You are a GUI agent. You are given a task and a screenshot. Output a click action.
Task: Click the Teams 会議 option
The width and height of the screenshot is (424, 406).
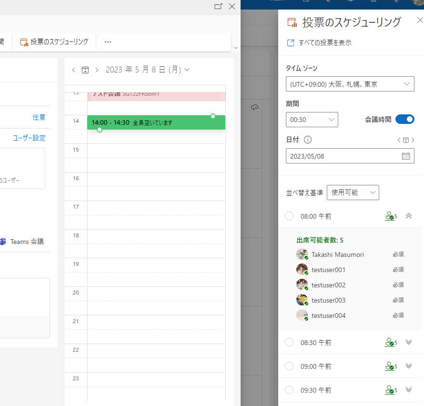pos(27,242)
